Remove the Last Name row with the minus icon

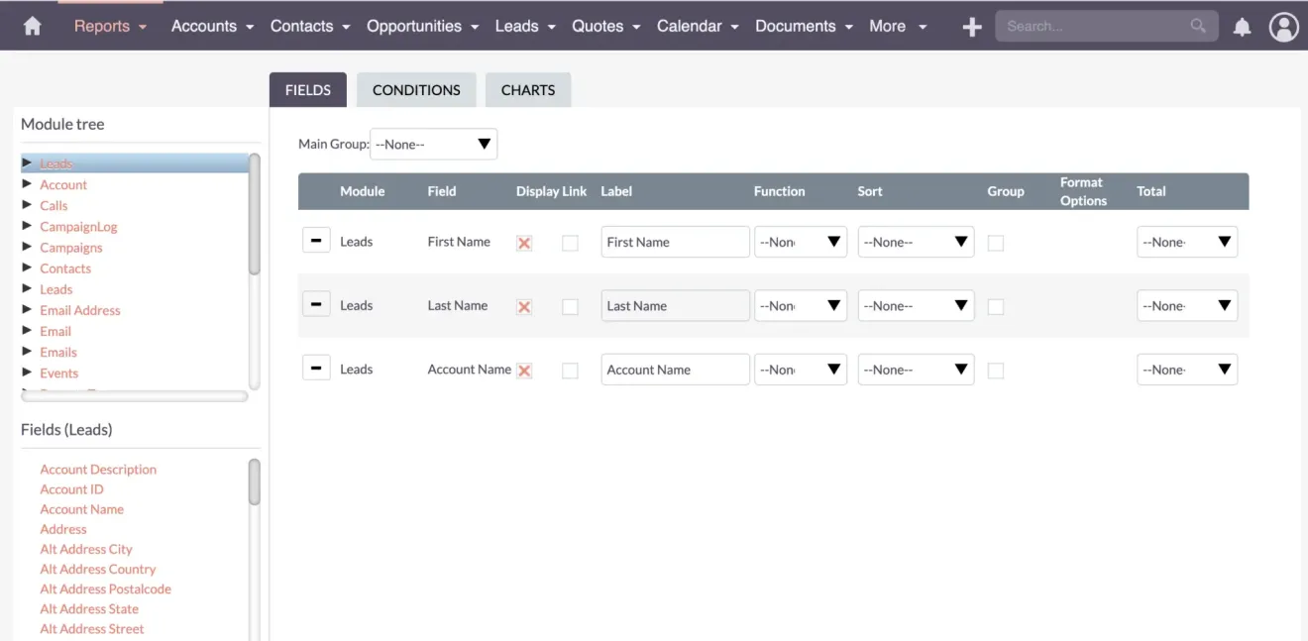[316, 304]
